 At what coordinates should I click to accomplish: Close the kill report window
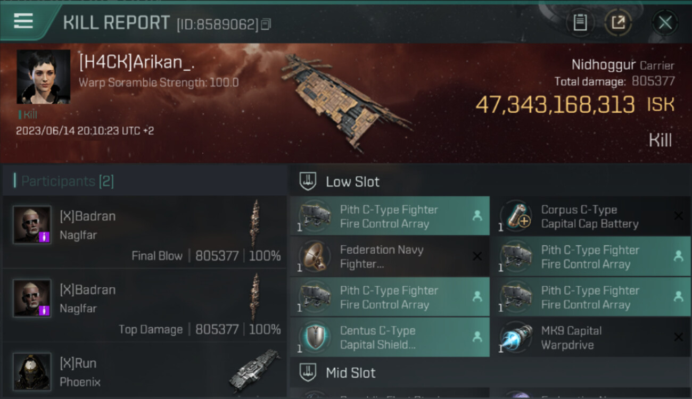(665, 22)
